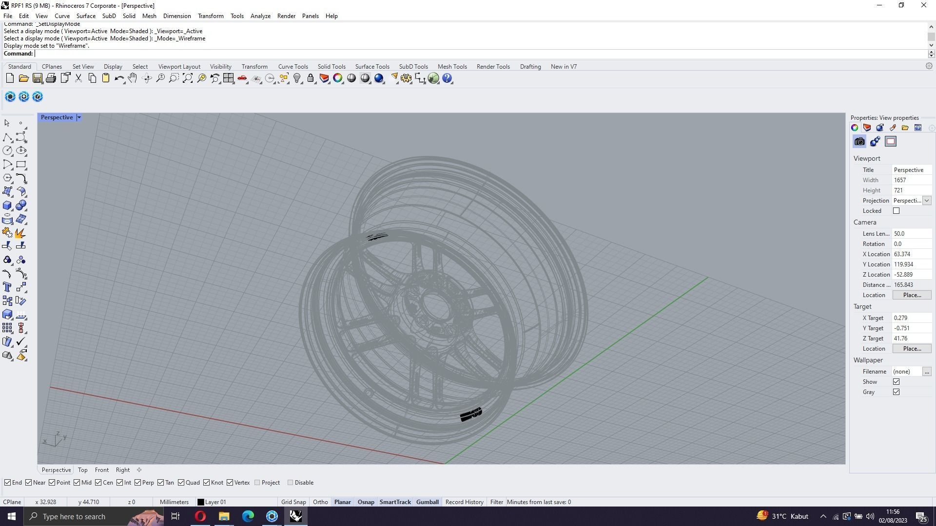Uncheck the Gray wallpaper checkbox
936x526 pixels.
pyautogui.click(x=896, y=392)
